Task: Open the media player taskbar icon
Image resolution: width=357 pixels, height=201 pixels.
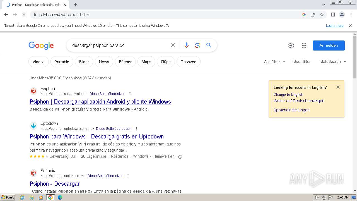Action: pyautogui.click(x=41, y=197)
